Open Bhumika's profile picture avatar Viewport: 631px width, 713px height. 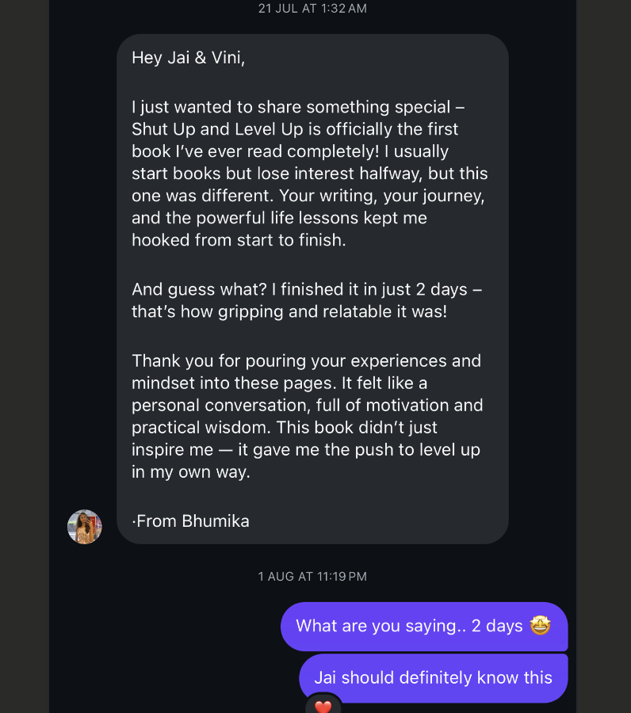click(84, 527)
